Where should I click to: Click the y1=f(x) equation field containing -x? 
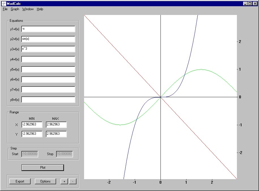click(48, 29)
